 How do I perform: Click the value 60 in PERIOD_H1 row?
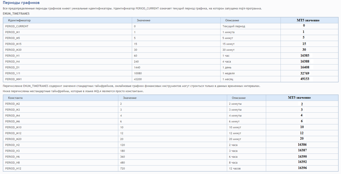point(136,56)
